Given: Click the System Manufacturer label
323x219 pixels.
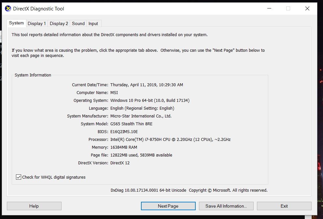Looking at the screenshot, I should [88, 116].
